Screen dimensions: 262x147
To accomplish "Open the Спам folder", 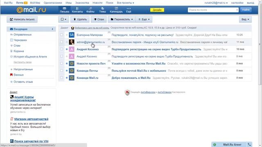I will 17,45.
